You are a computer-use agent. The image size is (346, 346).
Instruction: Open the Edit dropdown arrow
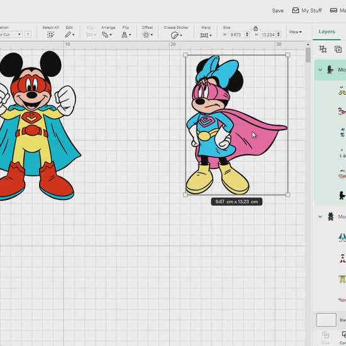[73, 35]
